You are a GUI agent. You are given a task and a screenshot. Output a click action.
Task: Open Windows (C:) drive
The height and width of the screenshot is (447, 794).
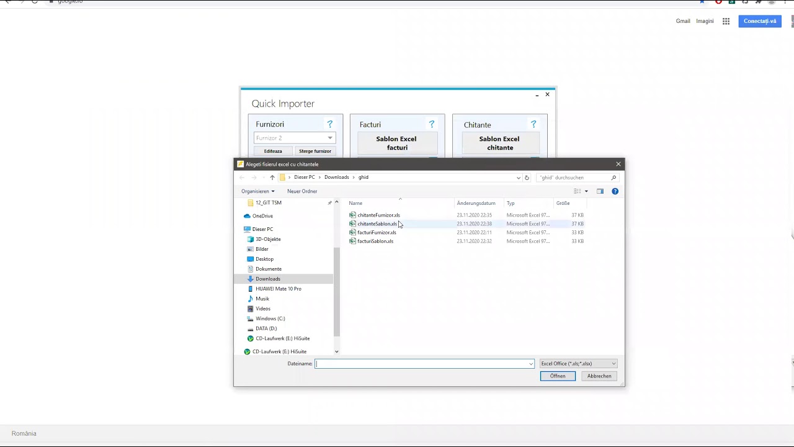(270, 318)
